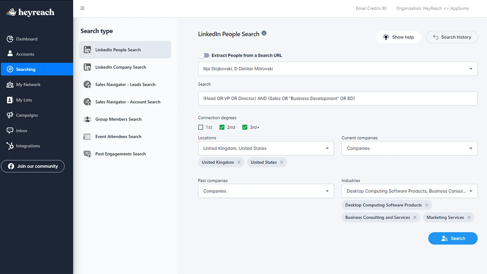Click the Post Engagements Search icon

(87, 154)
